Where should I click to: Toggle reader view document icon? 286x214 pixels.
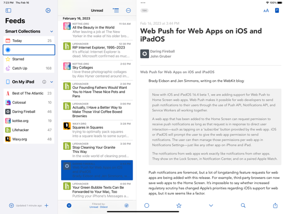(x=277, y=10)
